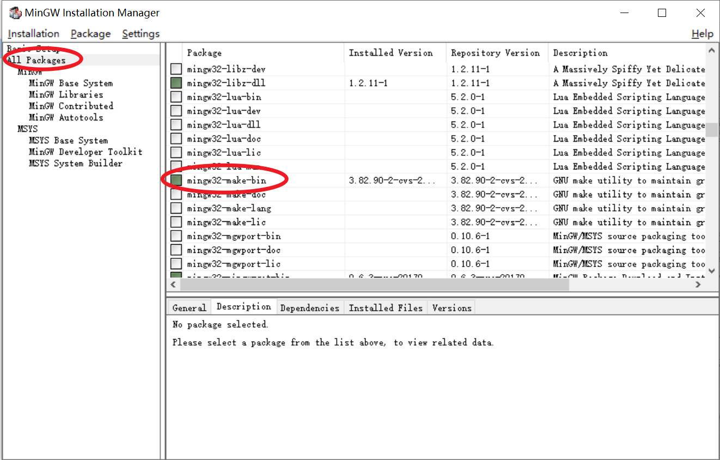Sort by the Repository Version column header
This screenshot has height=460, width=720.
(497, 53)
